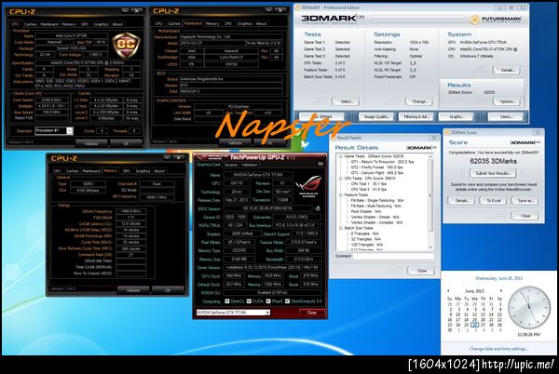This screenshot has height=374, width=559.
Task: Click the 3DMark Score window title icon
Action: pyautogui.click(x=447, y=132)
